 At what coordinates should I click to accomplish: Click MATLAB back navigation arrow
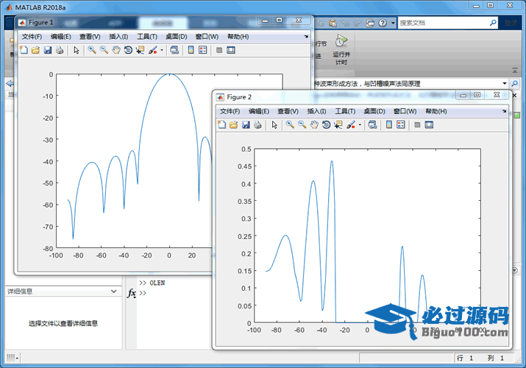(10, 83)
